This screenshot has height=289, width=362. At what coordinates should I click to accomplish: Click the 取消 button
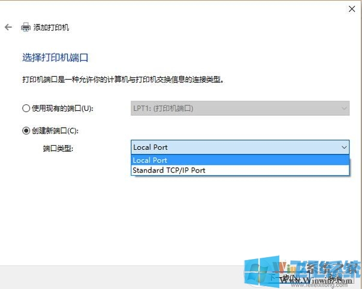(335, 278)
